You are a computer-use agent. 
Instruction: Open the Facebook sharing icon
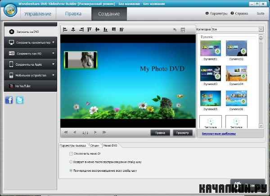pyautogui.click(x=9, y=100)
